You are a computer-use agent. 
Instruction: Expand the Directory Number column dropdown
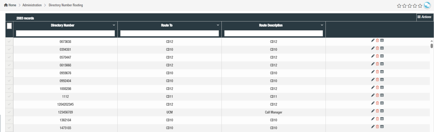coord(114,25)
